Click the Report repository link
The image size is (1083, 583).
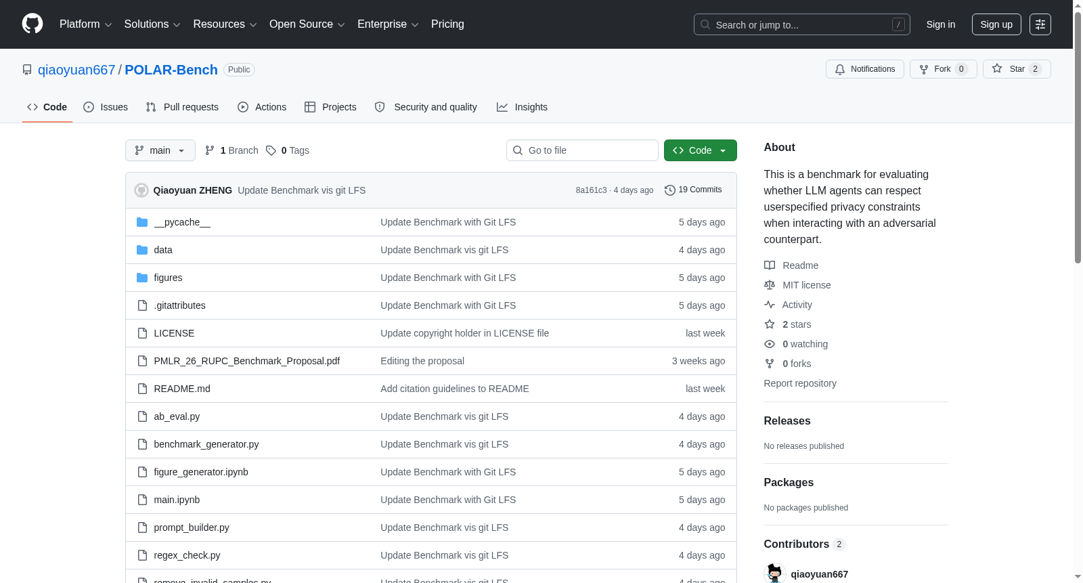[800, 383]
